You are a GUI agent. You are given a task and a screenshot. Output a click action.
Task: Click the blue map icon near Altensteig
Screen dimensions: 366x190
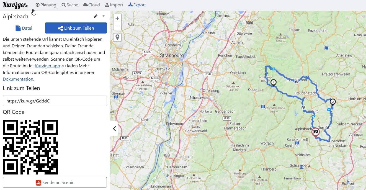[x=326, y=48]
